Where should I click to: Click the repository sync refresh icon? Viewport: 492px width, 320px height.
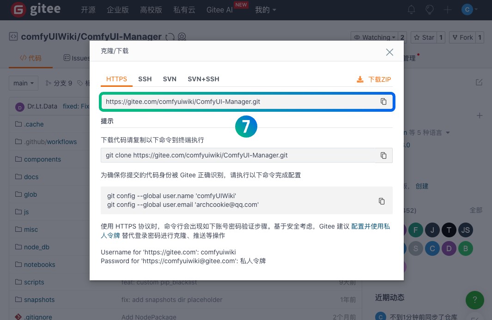[170, 37]
